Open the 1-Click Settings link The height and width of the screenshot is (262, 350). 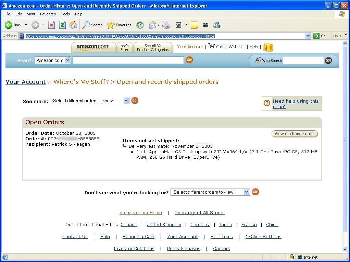point(263,237)
